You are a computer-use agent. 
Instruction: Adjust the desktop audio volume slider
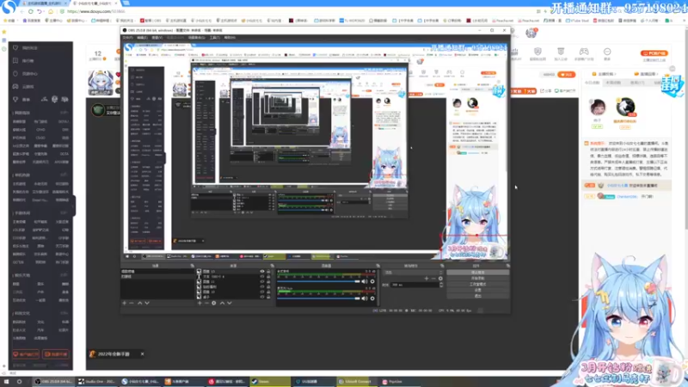tap(319, 282)
